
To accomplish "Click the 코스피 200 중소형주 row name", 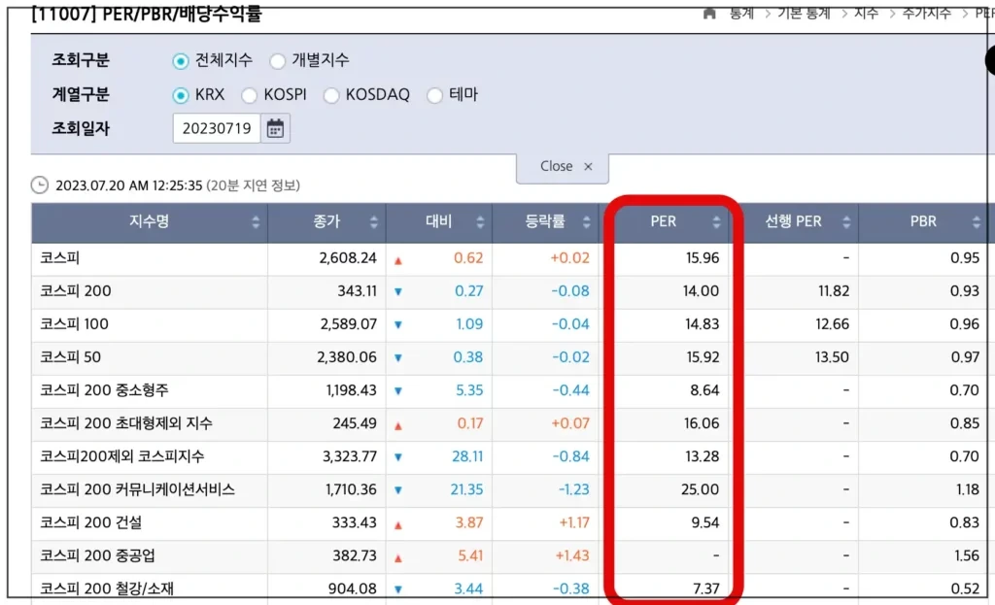I will tap(104, 390).
